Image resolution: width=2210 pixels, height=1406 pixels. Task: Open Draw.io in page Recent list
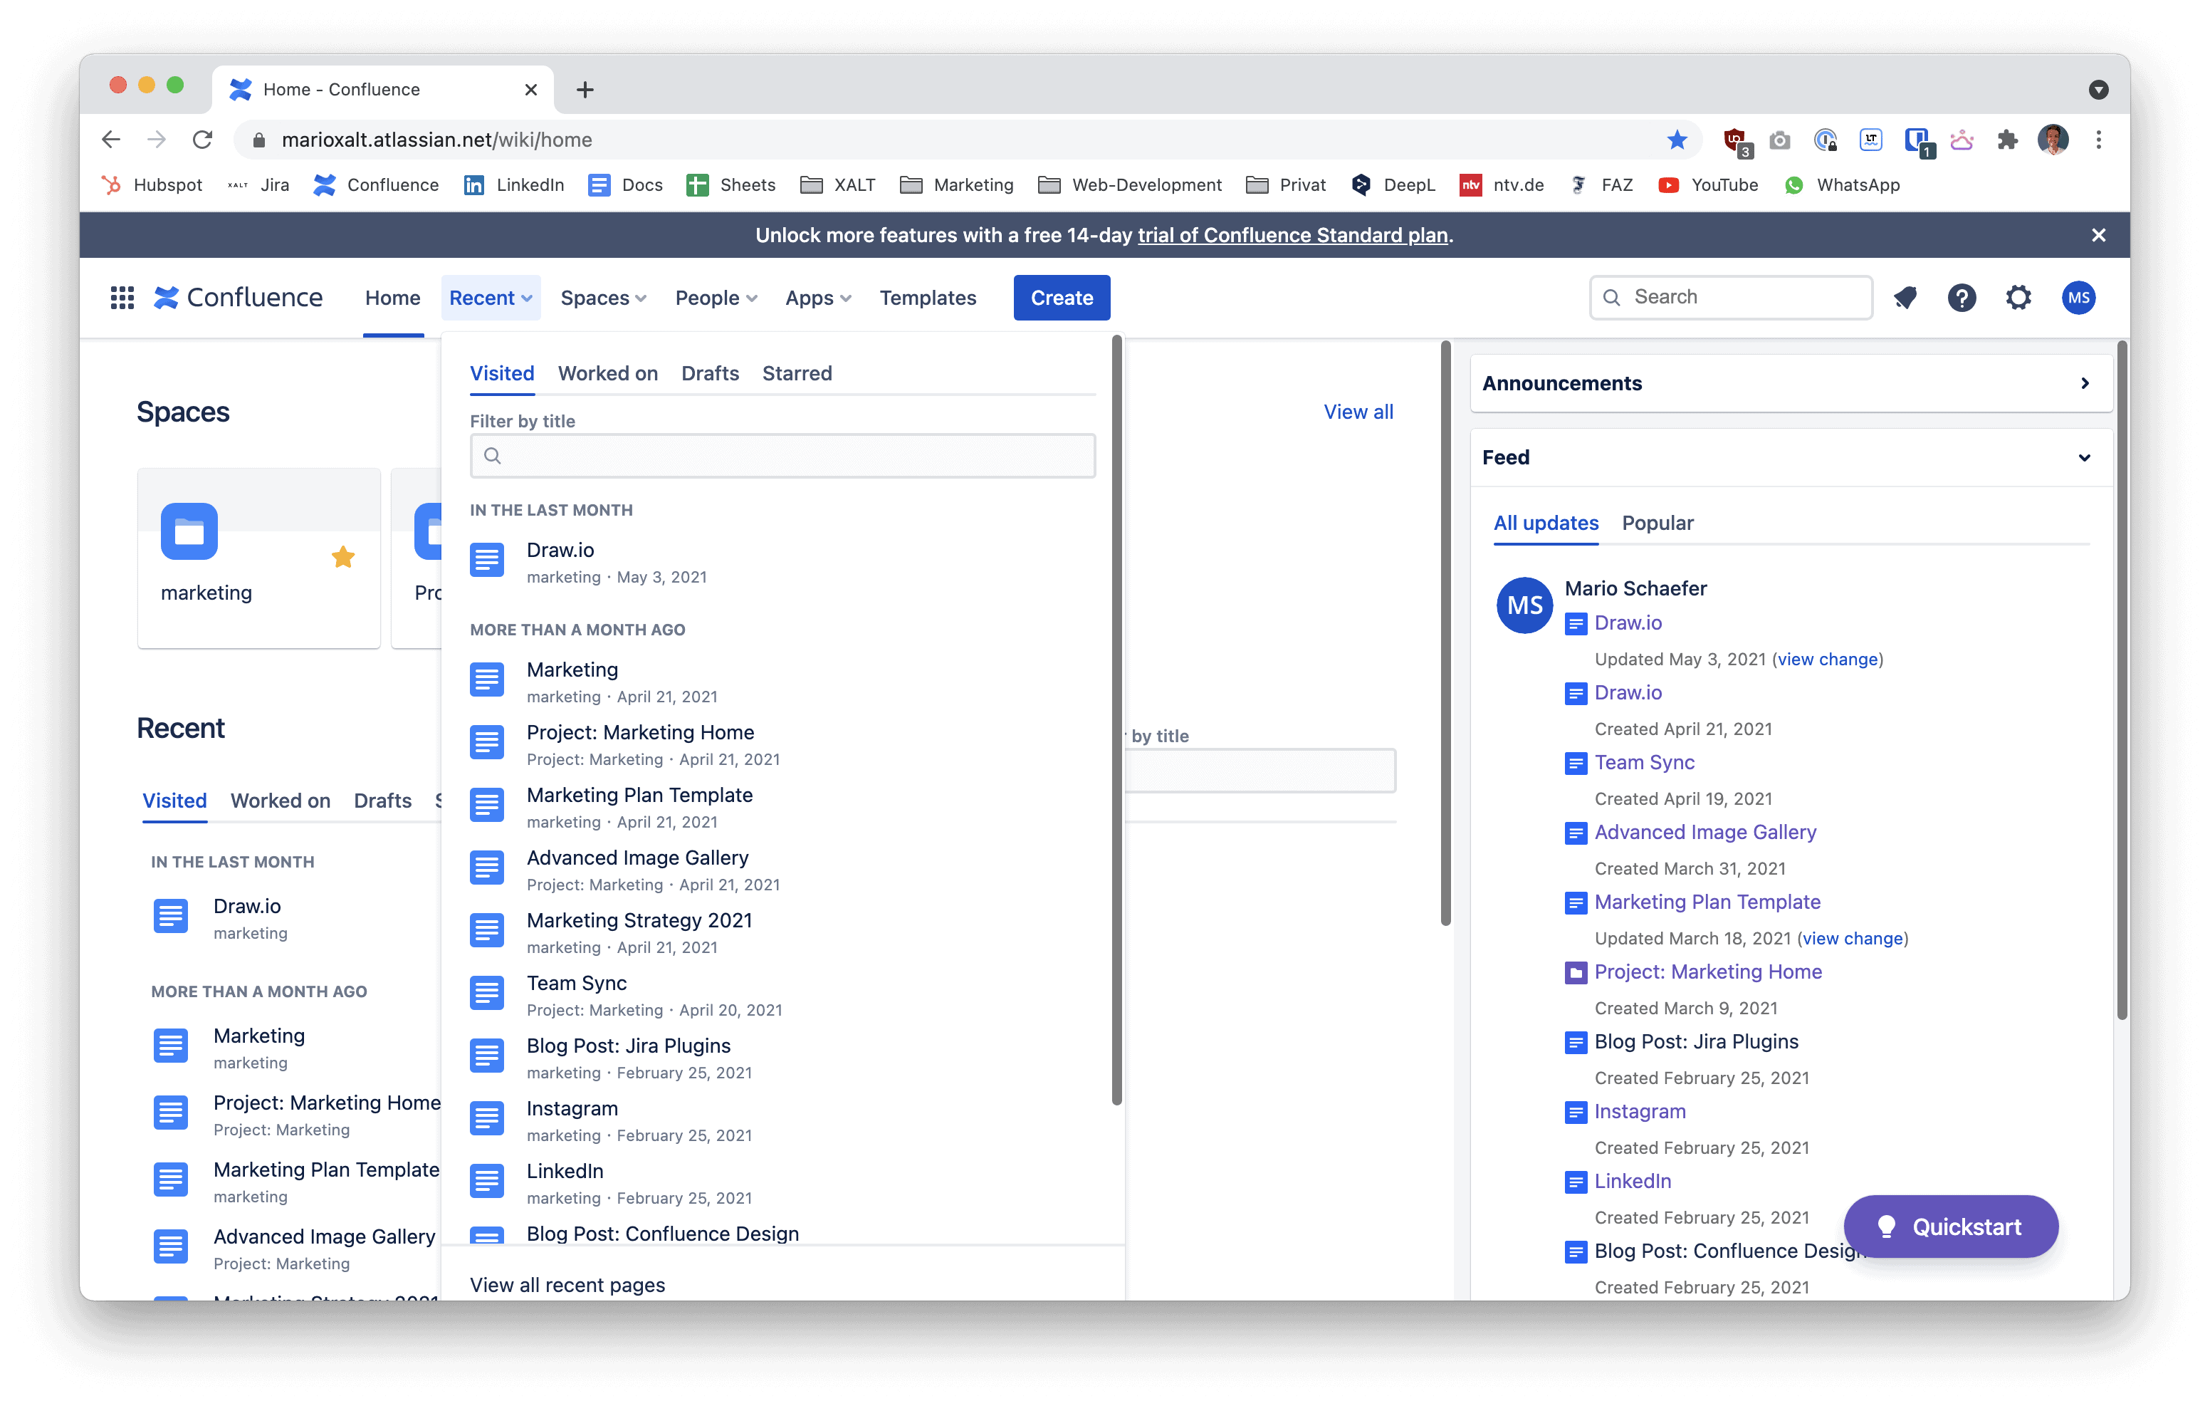(x=247, y=905)
